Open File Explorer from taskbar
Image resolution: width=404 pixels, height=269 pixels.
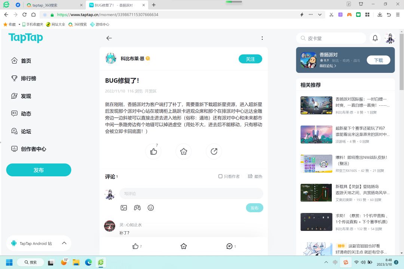pos(76,262)
